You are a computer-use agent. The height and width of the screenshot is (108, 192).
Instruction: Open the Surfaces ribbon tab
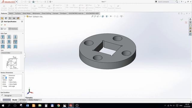[18, 13]
